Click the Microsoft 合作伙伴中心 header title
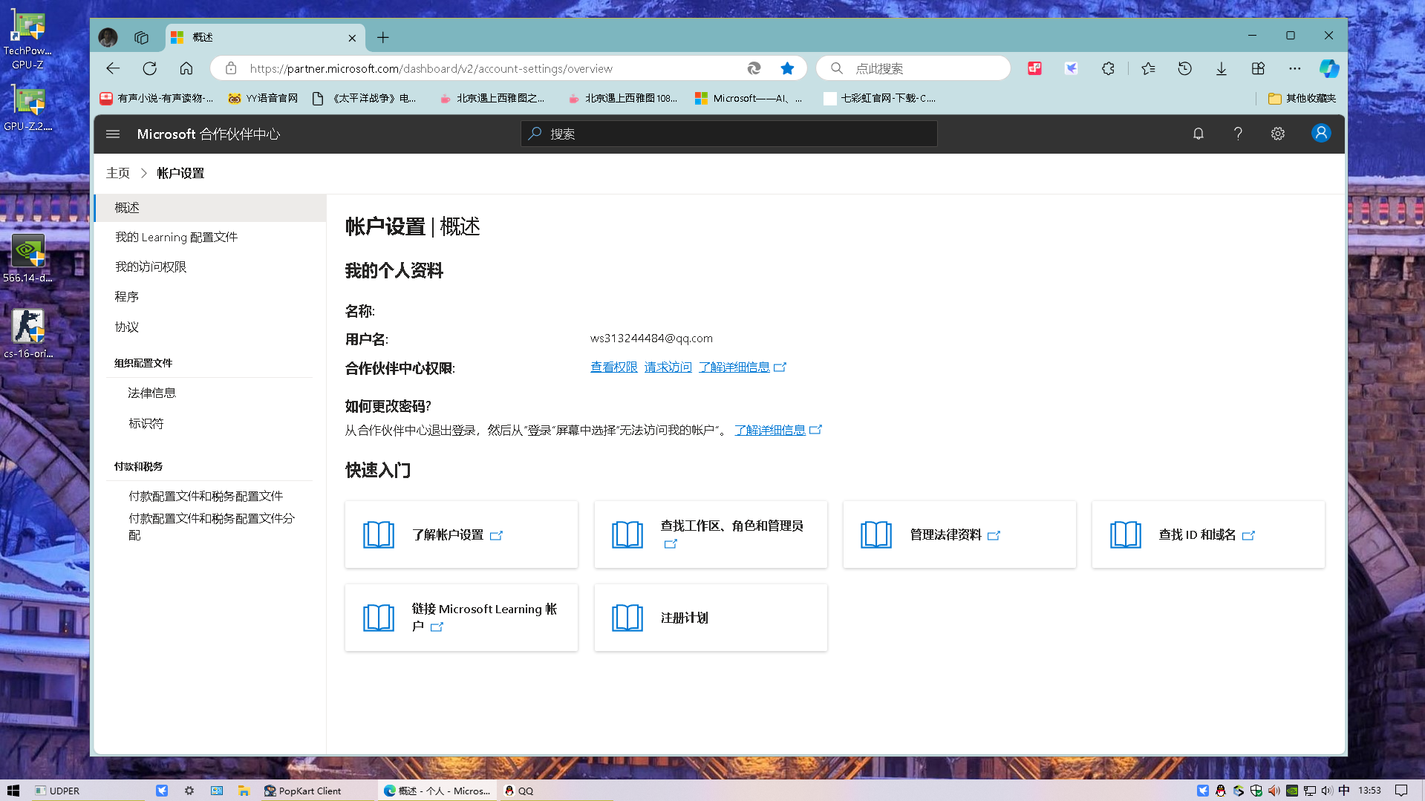The image size is (1425, 801). [209, 134]
